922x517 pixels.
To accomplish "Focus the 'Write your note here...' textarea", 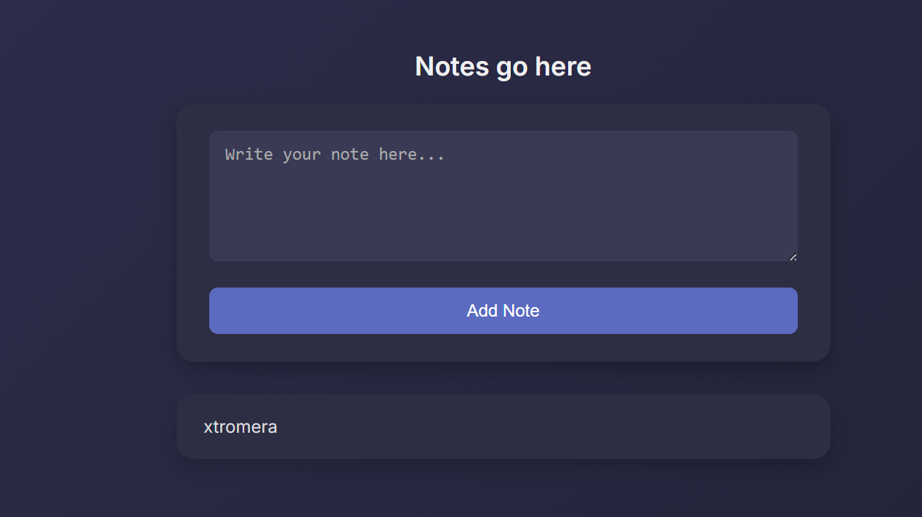I will (503, 196).
